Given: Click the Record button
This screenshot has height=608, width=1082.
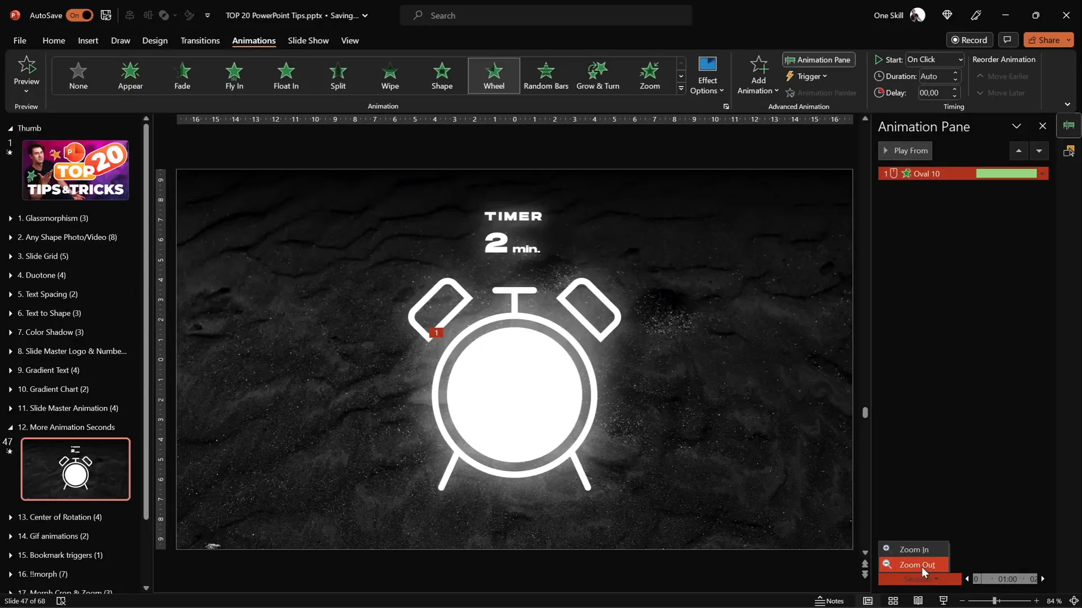Looking at the screenshot, I should click(x=969, y=40).
